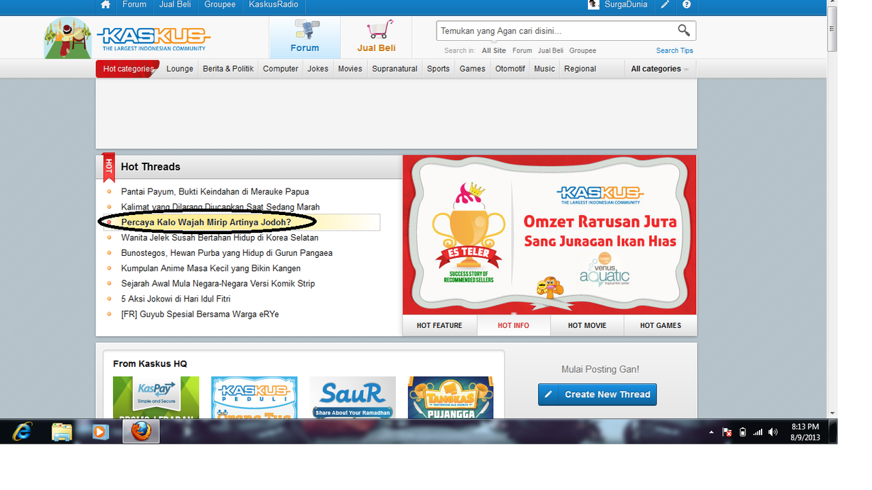Image resolution: width=872 pixels, height=490 pixels.
Task: Click Forum link in top bar
Action: click(x=134, y=5)
